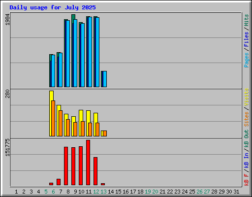Image resolution: width=252 pixels, height=197 pixels.
Task: Select the cyan pages bar for day 11
Action: [x=90, y=52]
